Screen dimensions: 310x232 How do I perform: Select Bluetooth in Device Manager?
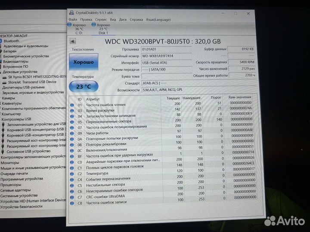click(12, 41)
